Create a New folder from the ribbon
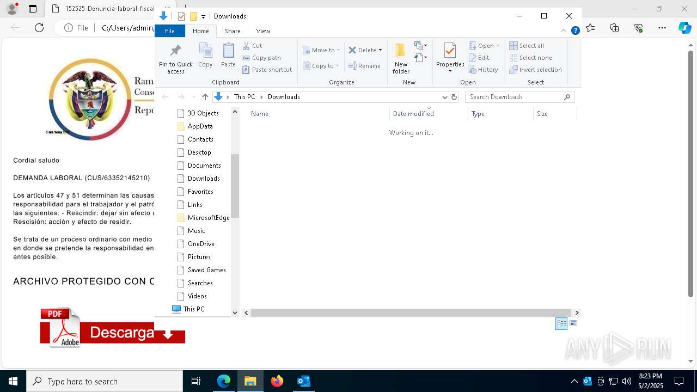 [x=401, y=58]
